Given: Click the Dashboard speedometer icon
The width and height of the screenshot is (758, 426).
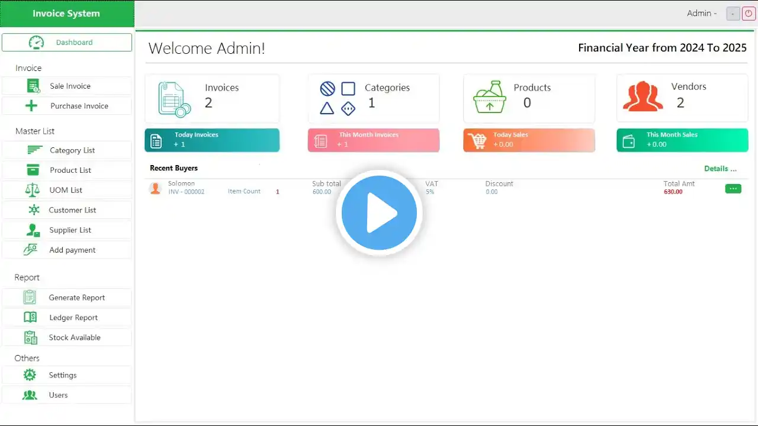Looking at the screenshot, I should (36, 43).
